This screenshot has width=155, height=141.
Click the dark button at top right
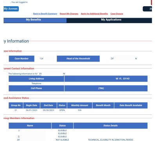tap(148, 9)
